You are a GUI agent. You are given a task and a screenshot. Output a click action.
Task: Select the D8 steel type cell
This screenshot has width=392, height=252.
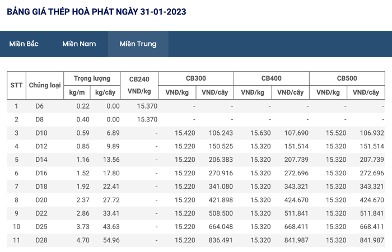tap(40, 119)
